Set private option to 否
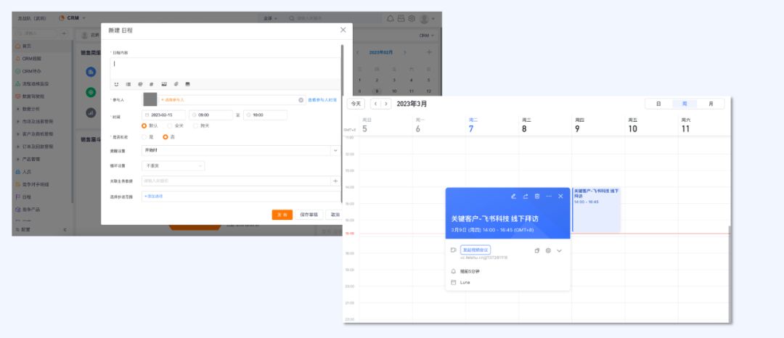This screenshot has height=338, width=784. [x=166, y=137]
